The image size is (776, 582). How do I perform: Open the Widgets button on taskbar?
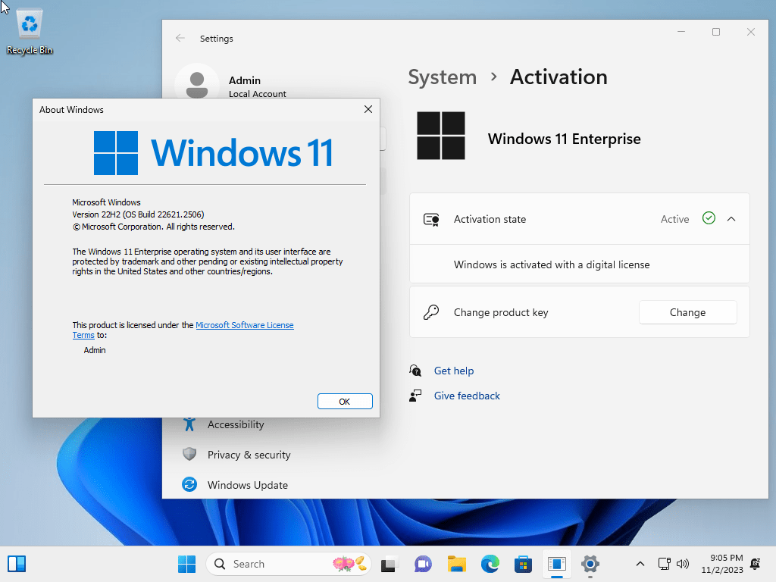tap(17, 564)
